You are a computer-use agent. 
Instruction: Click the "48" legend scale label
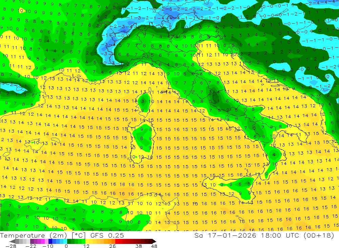154,246
